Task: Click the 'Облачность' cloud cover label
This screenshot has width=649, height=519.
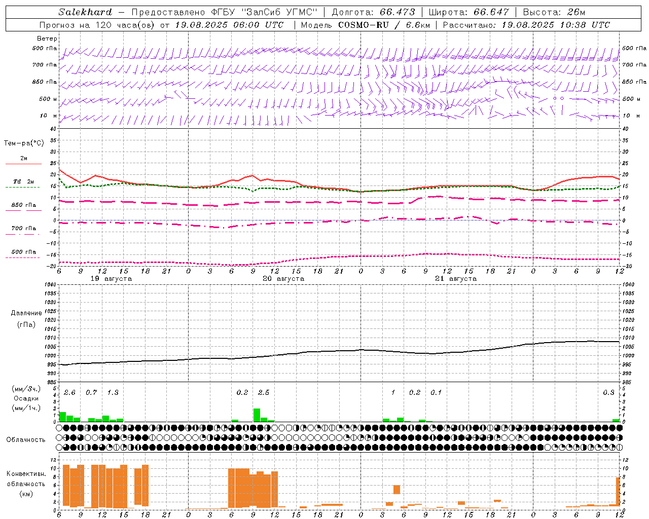Action: [26, 440]
